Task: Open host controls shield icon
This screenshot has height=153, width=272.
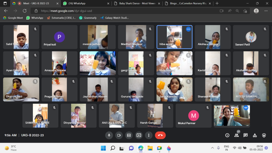Action: click(x=264, y=135)
